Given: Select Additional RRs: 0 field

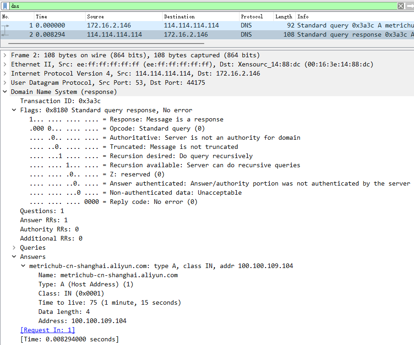Looking at the screenshot, I should pyautogui.click(x=51, y=238).
